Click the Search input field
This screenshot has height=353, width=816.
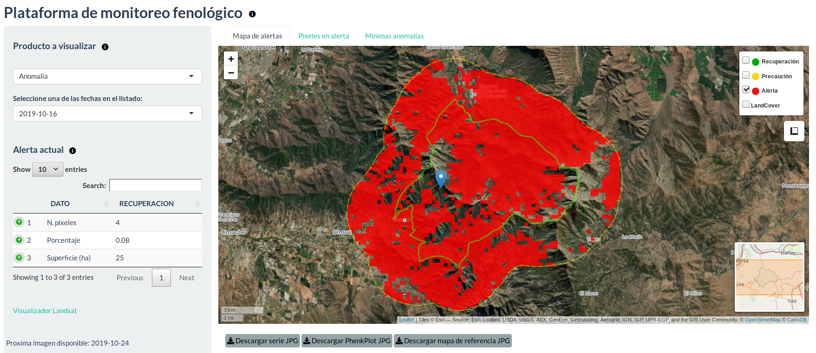(155, 185)
